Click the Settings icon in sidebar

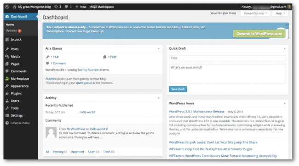(7, 116)
